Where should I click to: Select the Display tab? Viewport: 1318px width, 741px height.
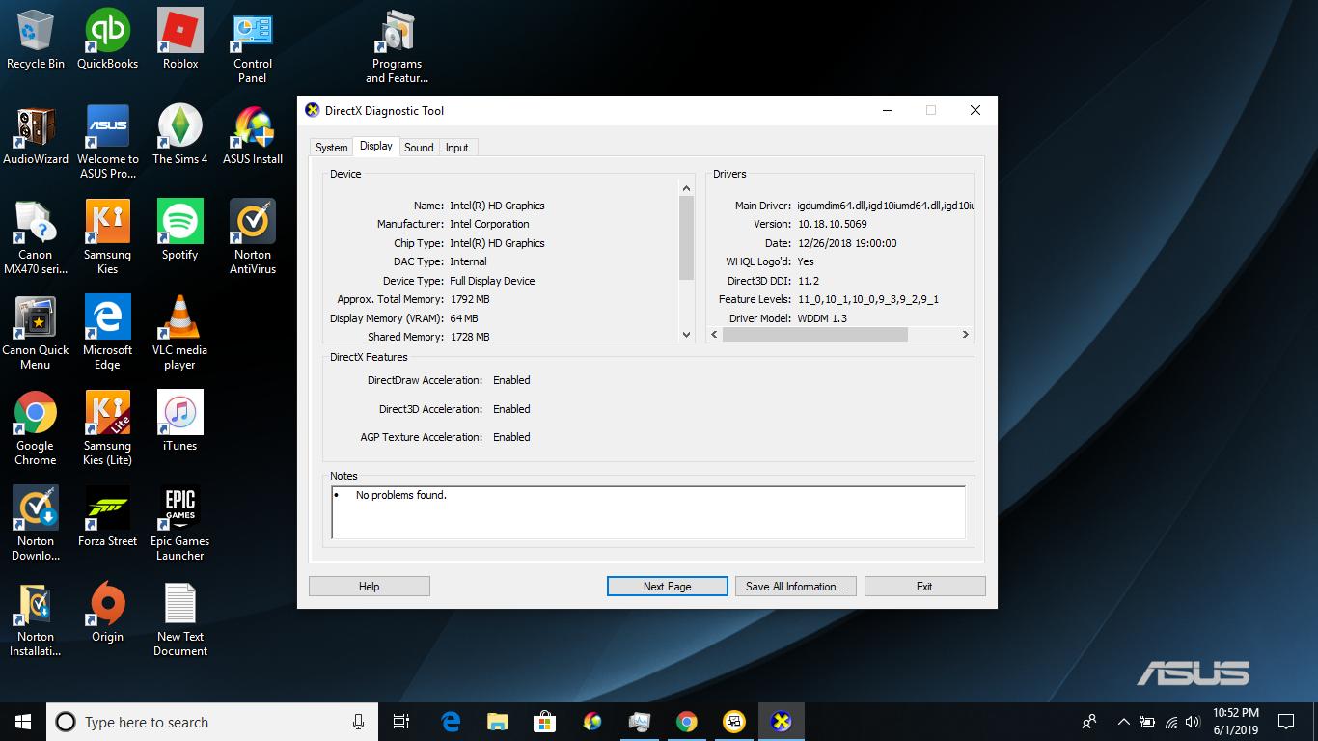[376, 146]
